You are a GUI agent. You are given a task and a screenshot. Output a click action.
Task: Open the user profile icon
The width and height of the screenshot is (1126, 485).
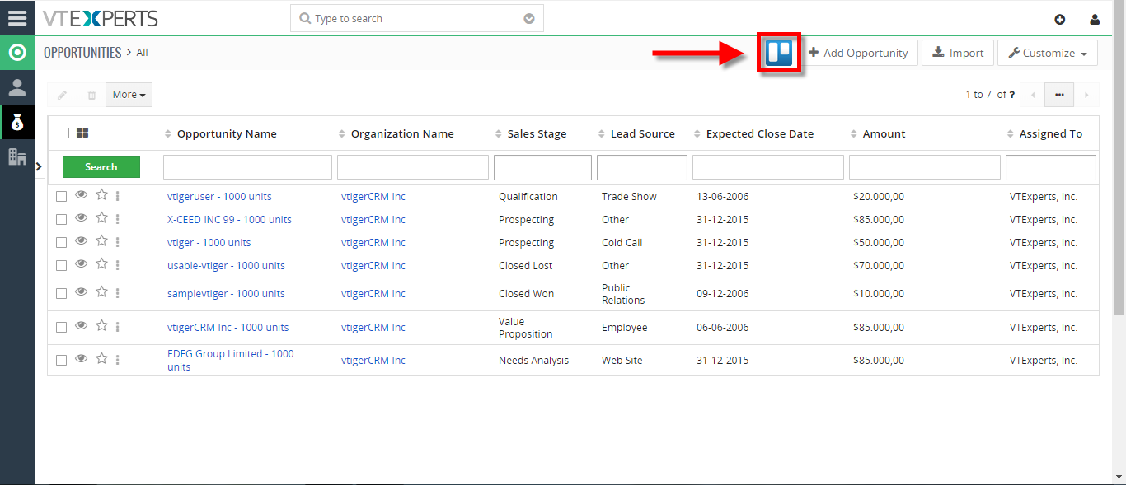(x=1095, y=19)
